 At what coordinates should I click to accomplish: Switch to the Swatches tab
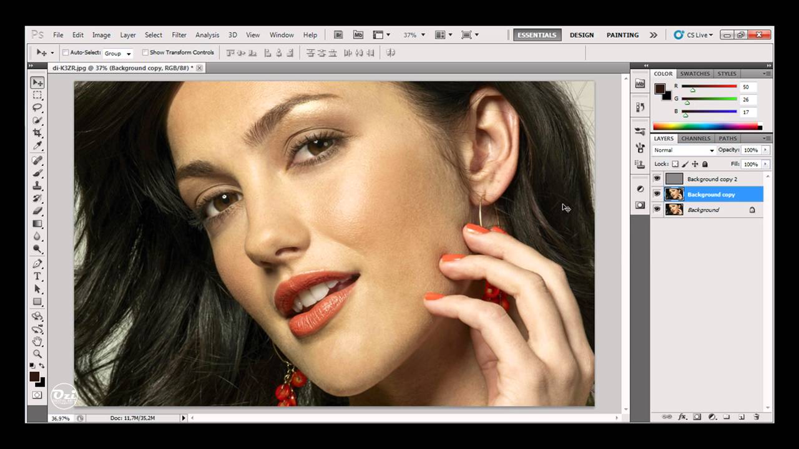[x=695, y=74]
